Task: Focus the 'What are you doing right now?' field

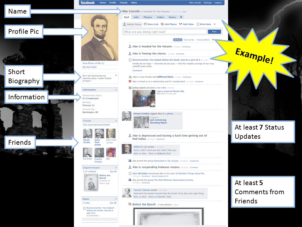Action: (165, 32)
